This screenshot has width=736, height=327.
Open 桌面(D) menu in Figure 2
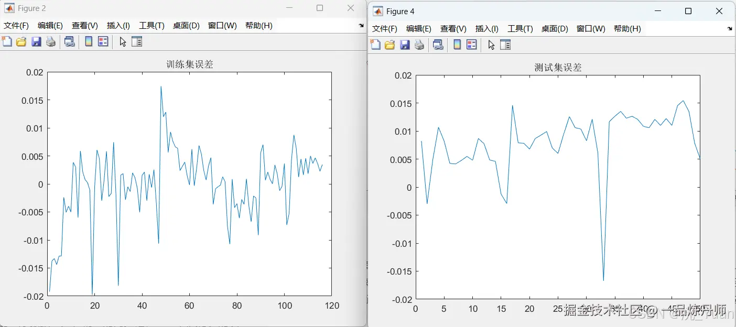coord(186,26)
